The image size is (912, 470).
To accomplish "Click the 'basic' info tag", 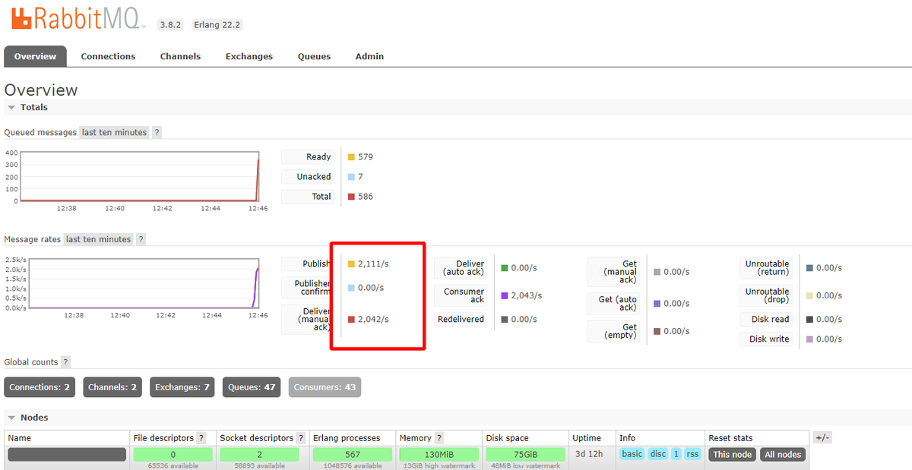I will pos(632,454).
